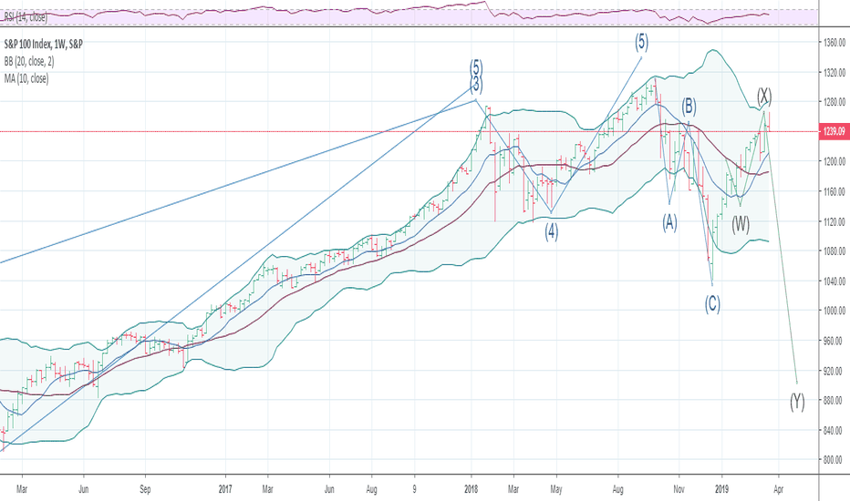This screenshot has width=850, height=501.
Task: Click the 1320.00 price axis label
Action: (x=834, y=72)
